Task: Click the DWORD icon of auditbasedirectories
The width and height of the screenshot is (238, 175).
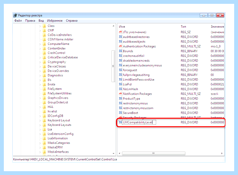Action: pos(121,37)
